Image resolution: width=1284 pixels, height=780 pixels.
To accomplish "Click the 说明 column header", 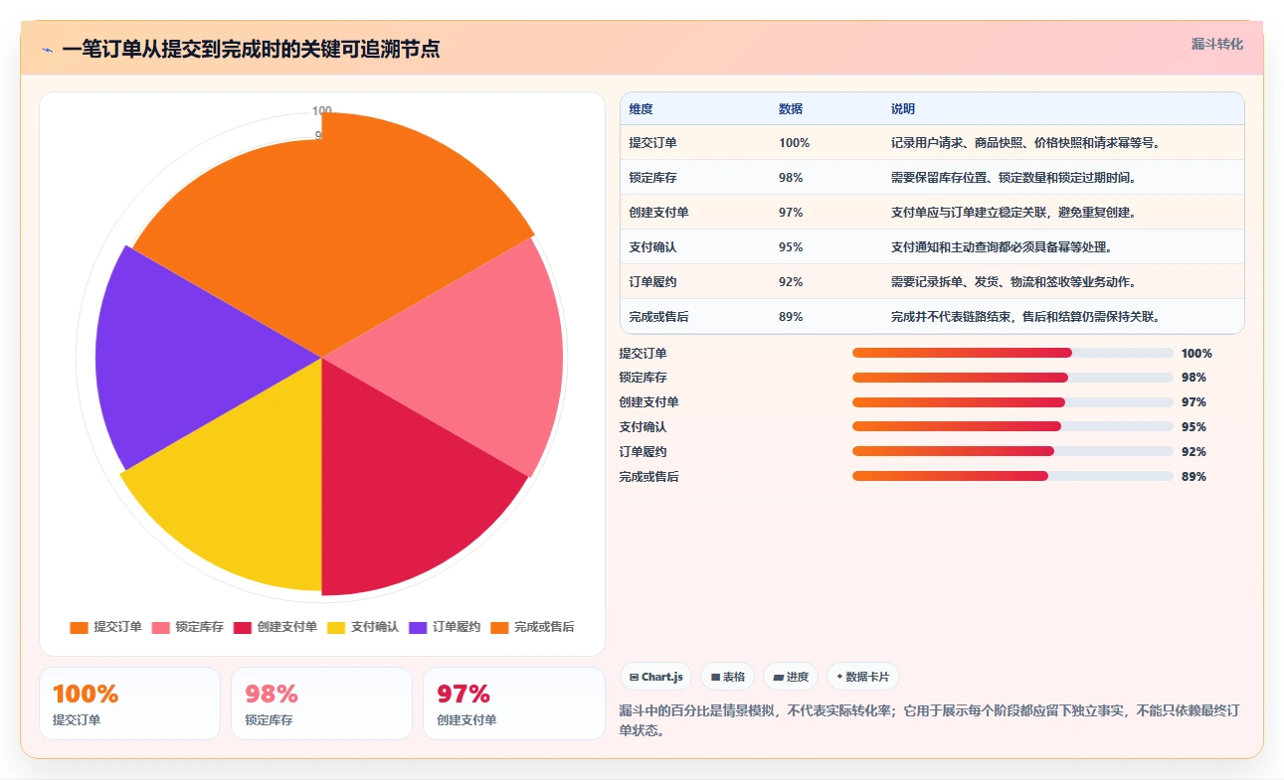I will click(903, 109).
